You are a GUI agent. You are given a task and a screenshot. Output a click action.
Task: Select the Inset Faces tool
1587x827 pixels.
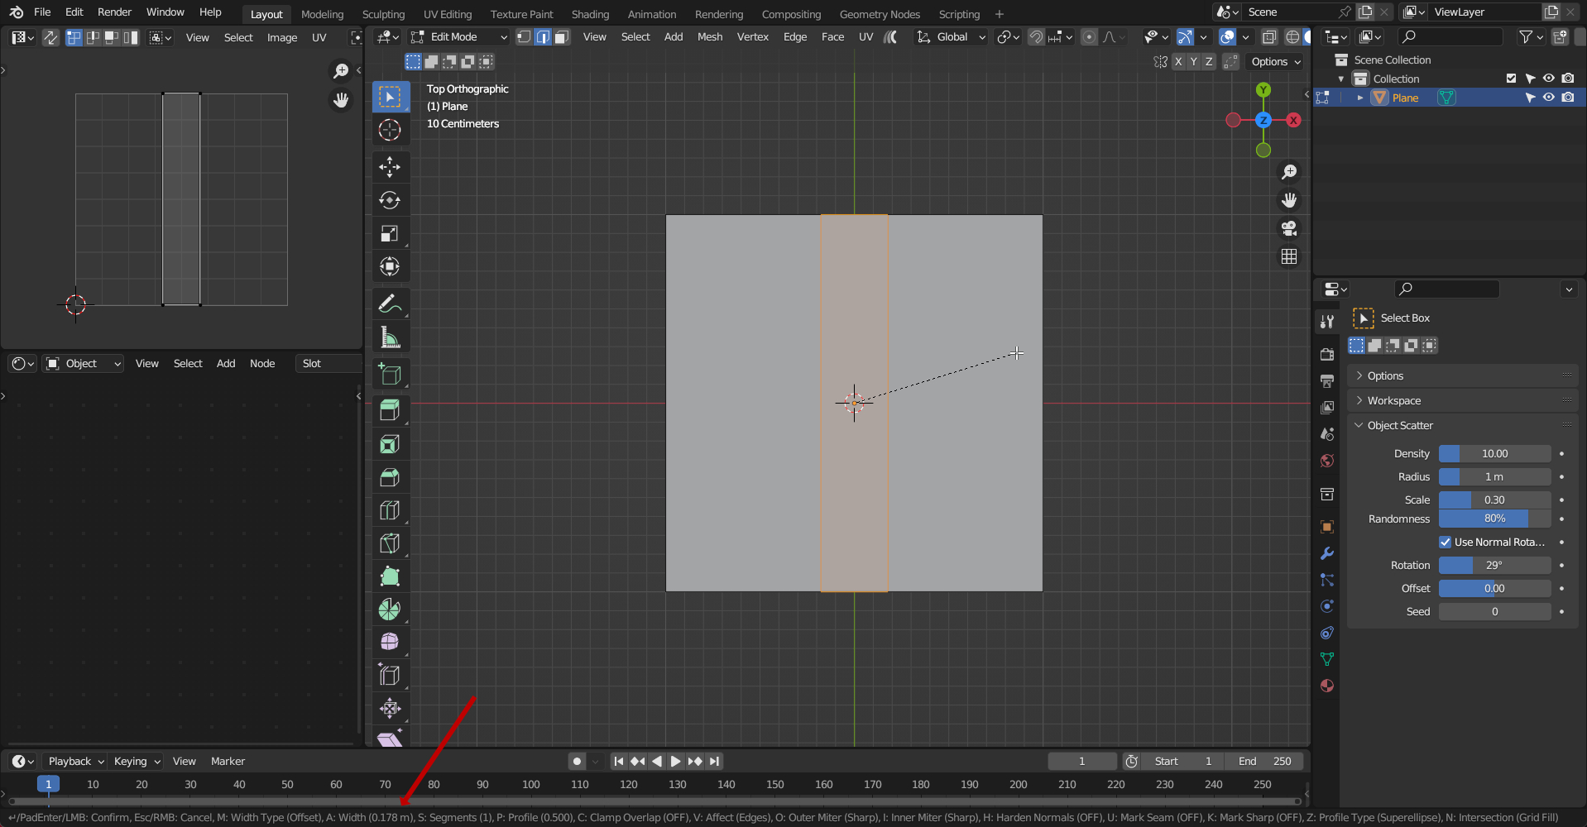(390, 444)
